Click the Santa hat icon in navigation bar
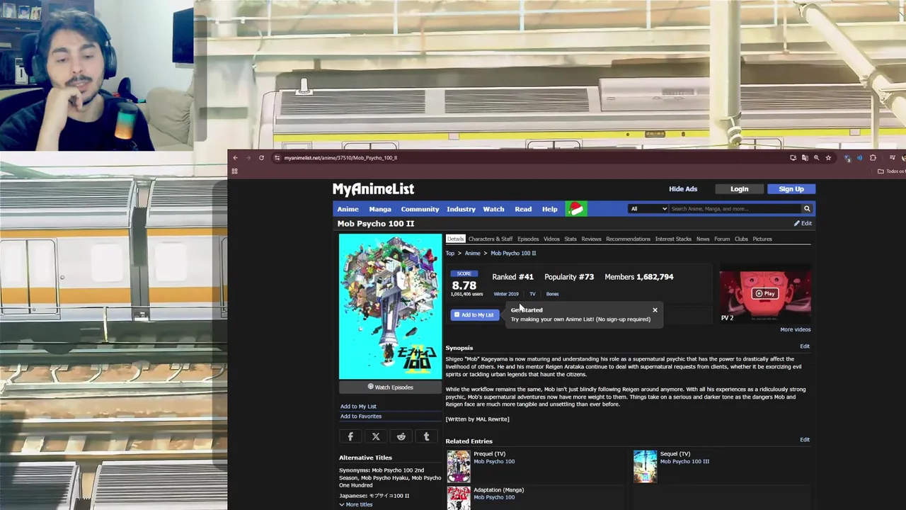 575,209
